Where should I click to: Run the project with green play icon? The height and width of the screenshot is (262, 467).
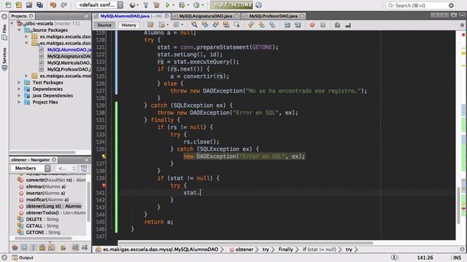tap(168, 5)
